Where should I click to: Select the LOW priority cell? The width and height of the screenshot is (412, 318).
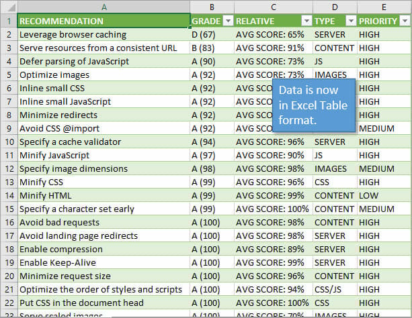(x=384, y=195)
